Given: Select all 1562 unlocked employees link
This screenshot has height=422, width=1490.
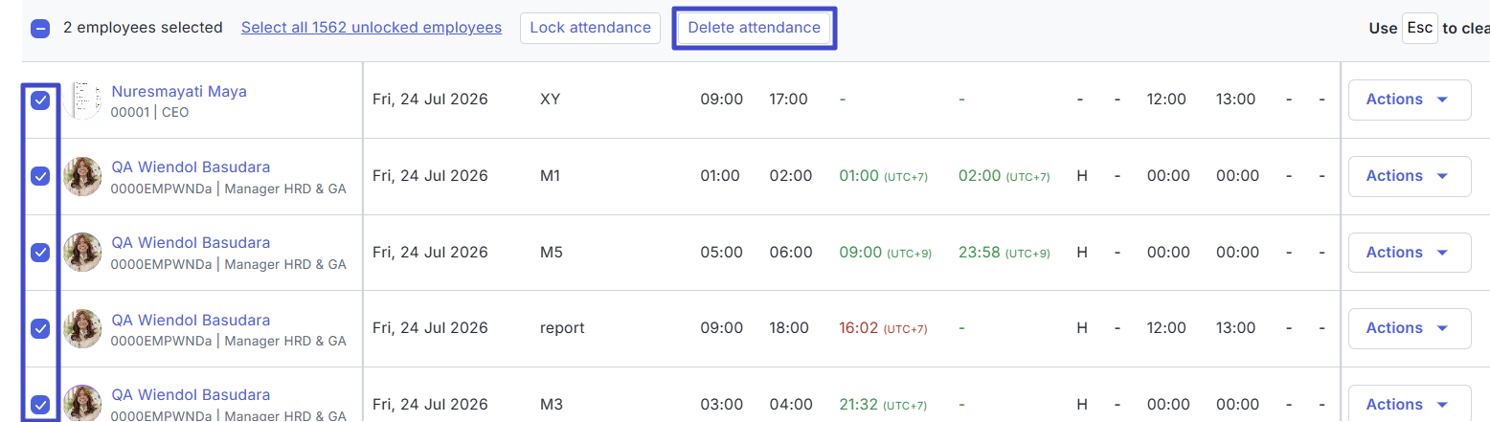Looking at the screenshot, I should click(x=372, y=28).
